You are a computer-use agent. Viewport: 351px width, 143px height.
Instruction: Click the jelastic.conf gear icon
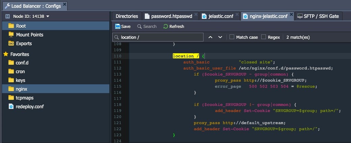(204, 16)
